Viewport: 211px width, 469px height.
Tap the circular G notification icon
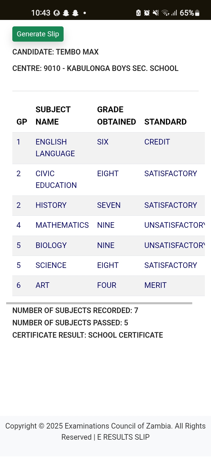[x=57, y=13]
